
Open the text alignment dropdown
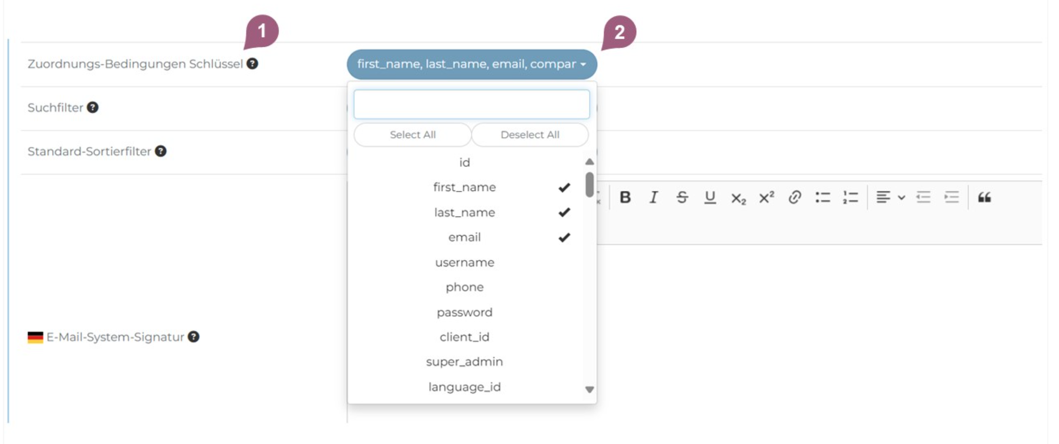coord(890,197)
